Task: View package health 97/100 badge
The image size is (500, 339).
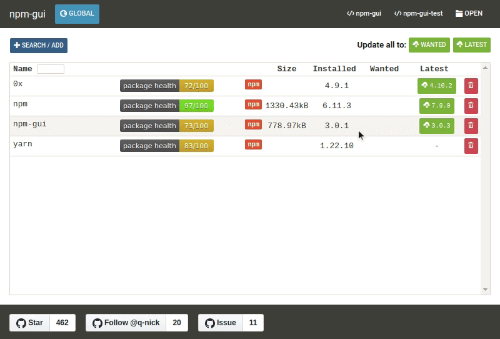Action: tap(167, 106)
